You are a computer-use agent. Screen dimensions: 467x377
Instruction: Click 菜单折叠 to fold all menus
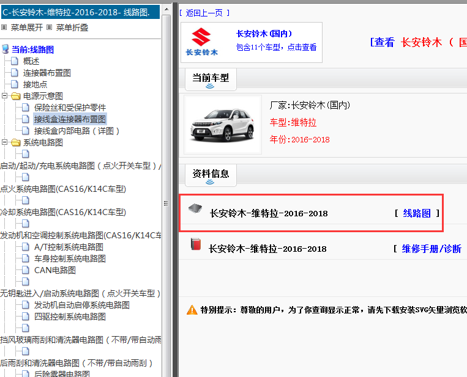[72, 27]
